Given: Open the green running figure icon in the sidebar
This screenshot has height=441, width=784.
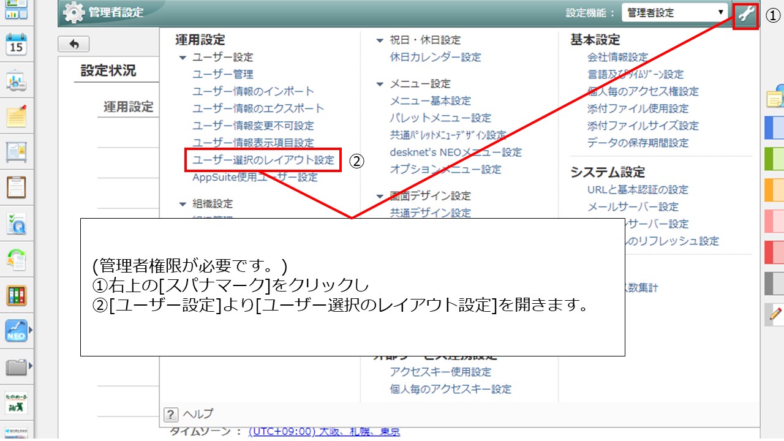Looking at the screenshot, I should [x=17, y=402].
